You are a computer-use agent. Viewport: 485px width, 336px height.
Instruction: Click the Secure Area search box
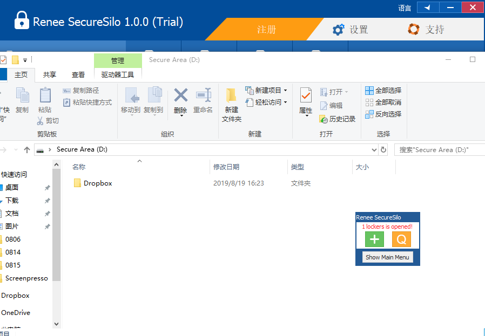[x=437, y=150]
